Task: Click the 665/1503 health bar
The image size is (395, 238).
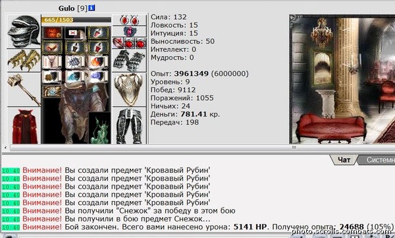Action: [x=76, y=20]
